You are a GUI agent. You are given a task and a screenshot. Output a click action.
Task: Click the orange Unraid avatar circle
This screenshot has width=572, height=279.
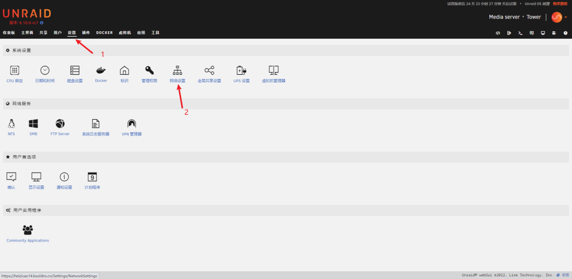557,17
